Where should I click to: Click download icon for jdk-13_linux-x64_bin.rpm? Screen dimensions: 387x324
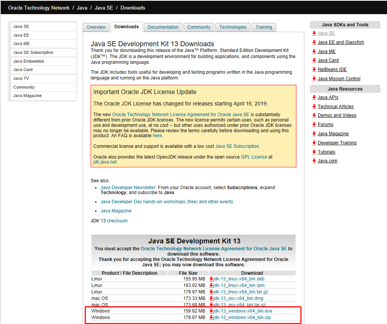[x=211, y=285]
